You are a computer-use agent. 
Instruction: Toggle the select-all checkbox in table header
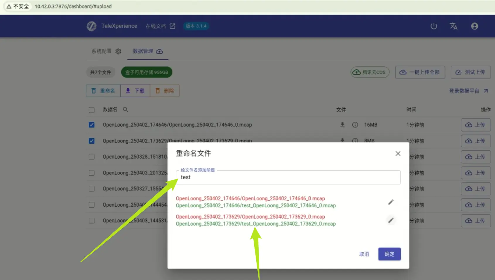coord(92,110)
